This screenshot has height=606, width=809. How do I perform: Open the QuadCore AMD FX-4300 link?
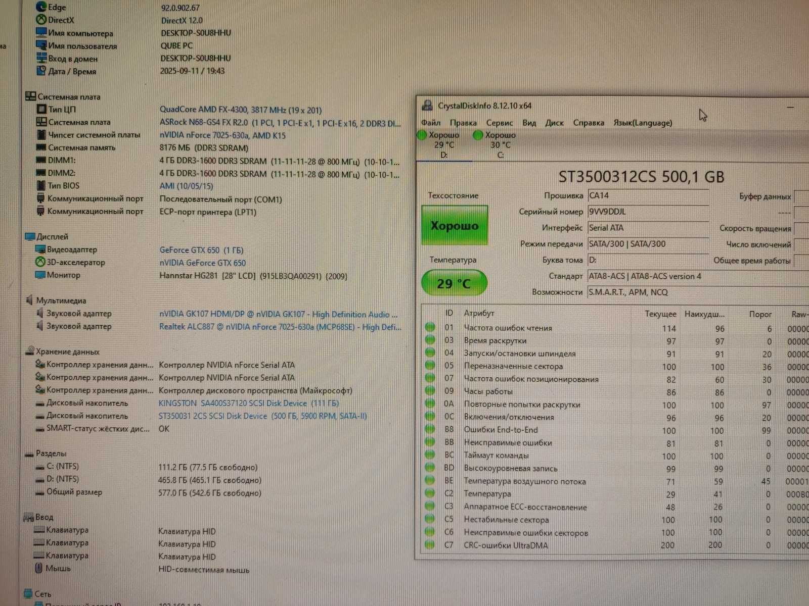pyautogui.click(x=241, y=110)
